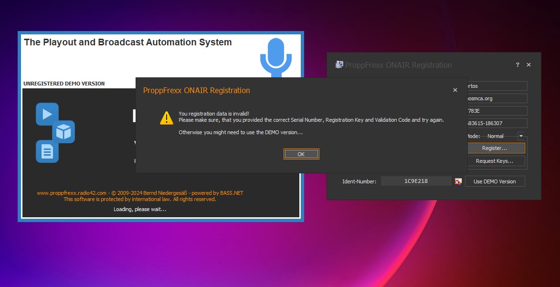Click the field ending in 186307
This screenshot has width=560, height=287.
pyautogui.click(x=497, y=123)
